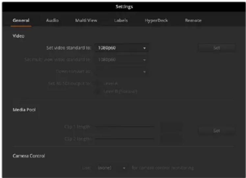The width and height of the screenshot is (246, 178).
Task: Open the camera control monitoring dropdown
Action: tap(111, 168)
